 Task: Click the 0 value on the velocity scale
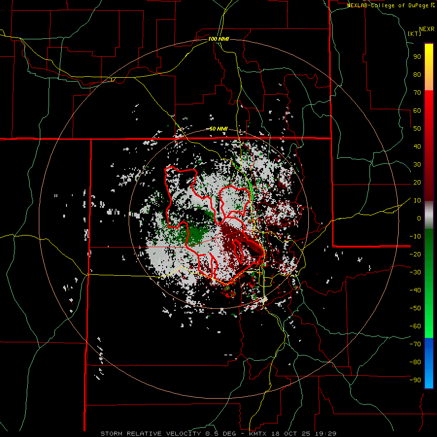[x=419, y=218]
